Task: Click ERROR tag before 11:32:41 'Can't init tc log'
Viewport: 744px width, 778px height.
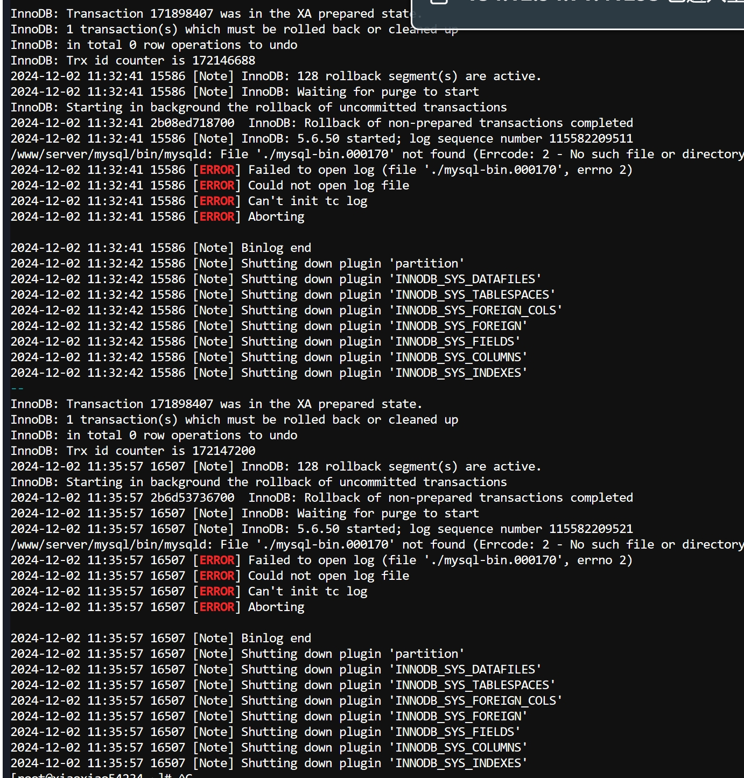Action: [x=217, y=201]
